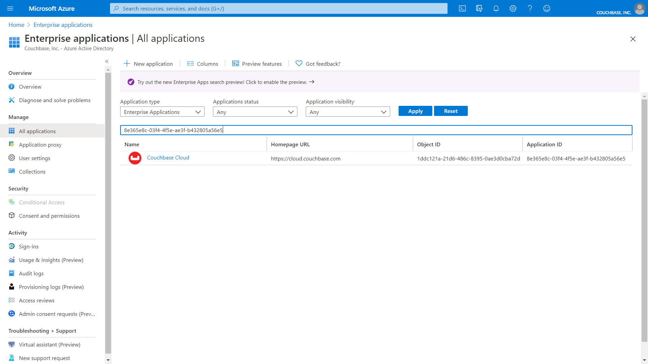The image size is (648, 364).
Task: Open the Cloud Shell terminal icon
Action: click(462, 8)
